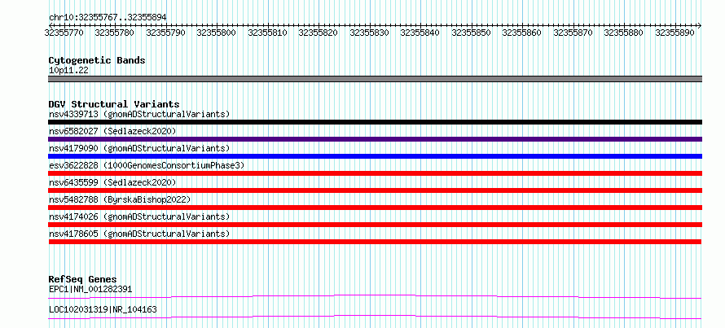Image resolution: width=725 pixels, height=328 pixels.
Task: Select the red nsv5482788 variant bar
Action: (375, 208)
